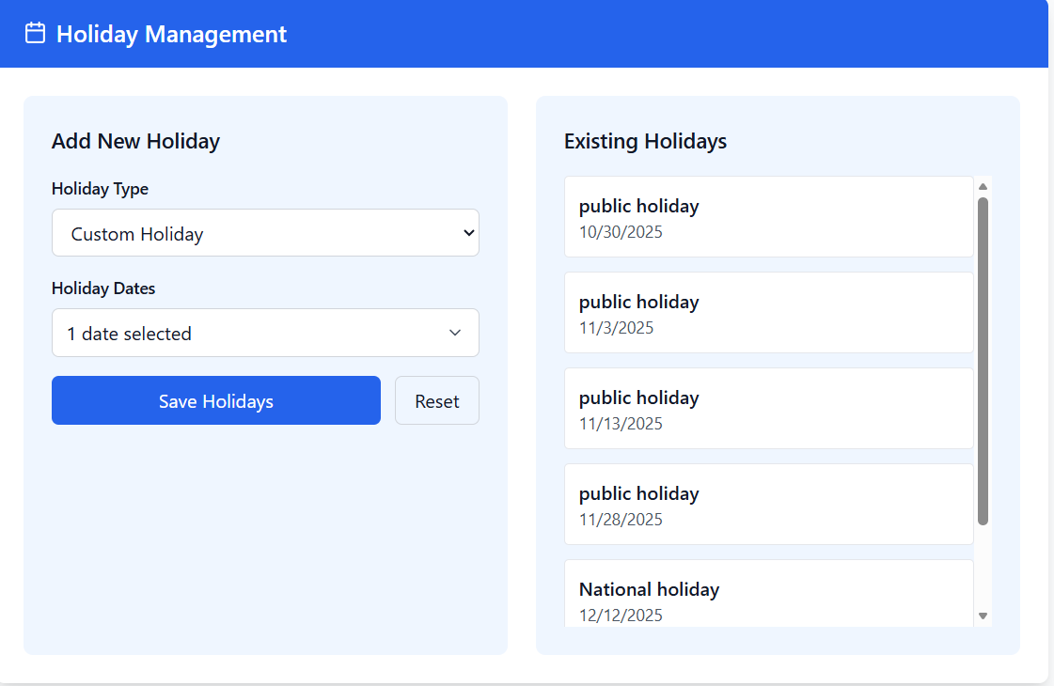The width and height of the screenshot is (1054, 686).
Task: Click the calendar icon in the header
Action: (x=35, y=34)
